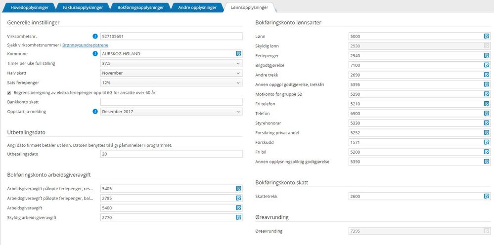Open lookup for Annen opplysningspliktig godtgjørelse

pyautogui.click(x=487, y=162)
